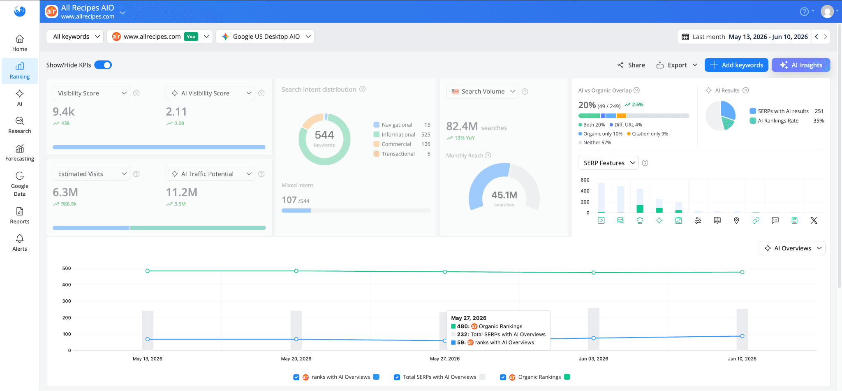
Task: Click the Informational intent legend entry
Action: coord(402,134)
